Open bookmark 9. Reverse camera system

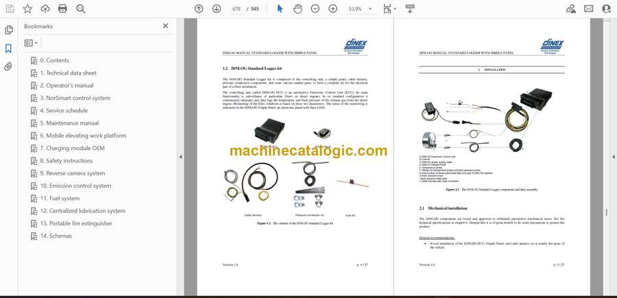click(73, 173)
